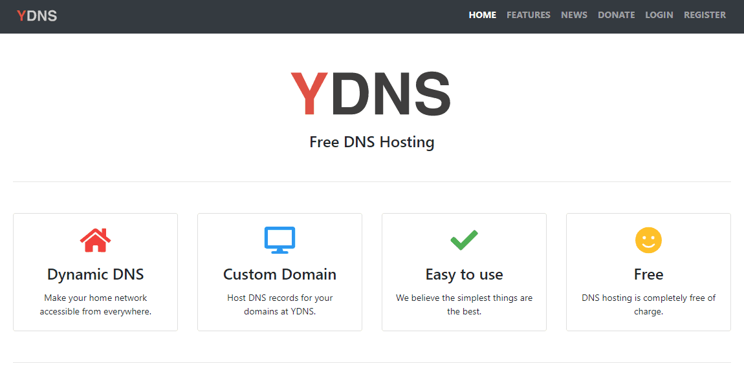Screen dimensions: 744x379
Task: Open the Login page
Action: click(x=659, y=15)
